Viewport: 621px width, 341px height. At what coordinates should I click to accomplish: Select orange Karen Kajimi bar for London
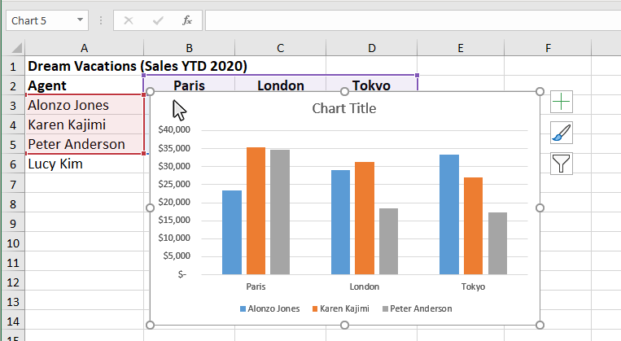pyautogui.click(x=365, y=218)
